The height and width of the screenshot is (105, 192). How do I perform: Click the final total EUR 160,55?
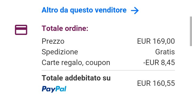(x=156, y=83)
